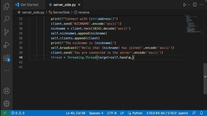Open the Search view
Image resolution: width=207 pixels, height=116 pixels.
click(x=6, y=19)
